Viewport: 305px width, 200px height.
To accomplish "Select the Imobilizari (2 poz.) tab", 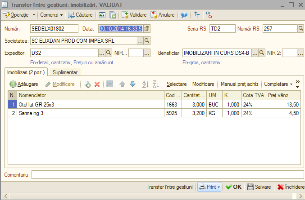I will click(26, 72).
